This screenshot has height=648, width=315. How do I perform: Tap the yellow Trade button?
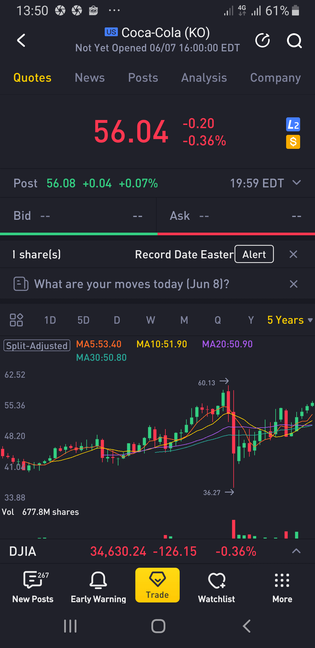(157, 585)
